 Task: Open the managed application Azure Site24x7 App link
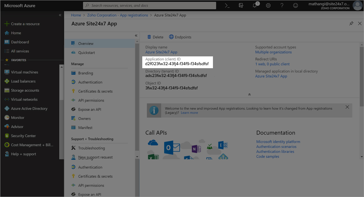tap(271, 76)
